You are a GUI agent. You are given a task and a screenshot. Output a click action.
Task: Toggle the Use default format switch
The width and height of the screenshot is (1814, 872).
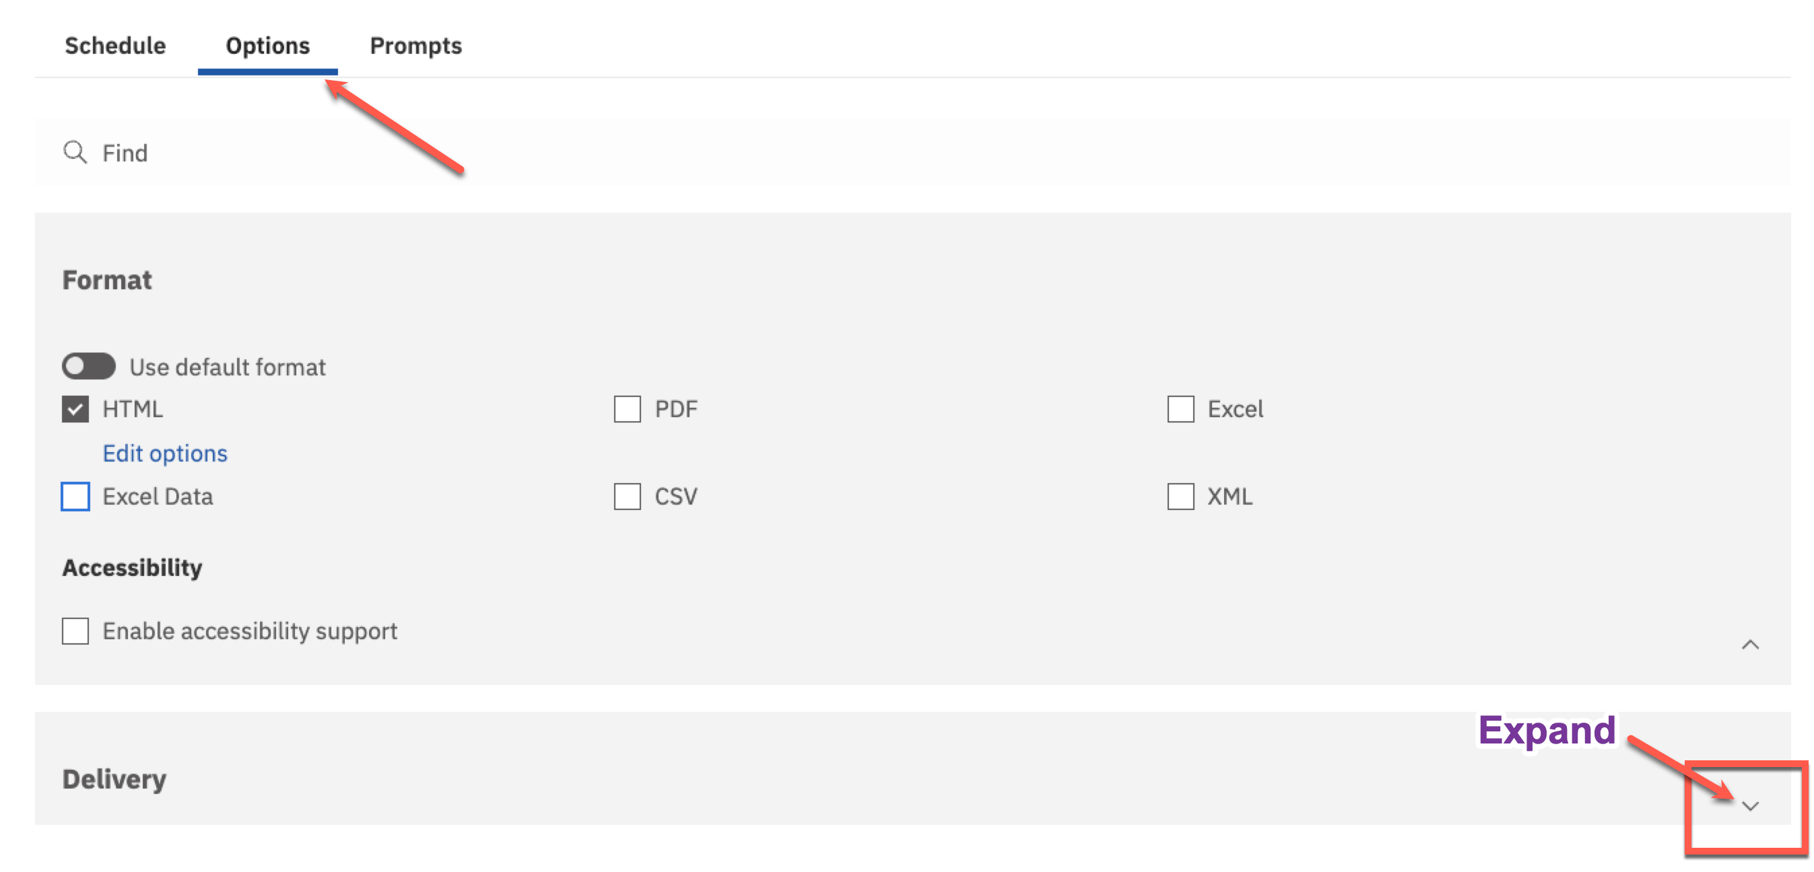(88, 366)
